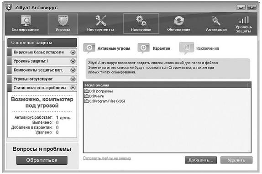Expand Угрозы: отсутствуют chevron
262x174 pixels.
point(73,79)
